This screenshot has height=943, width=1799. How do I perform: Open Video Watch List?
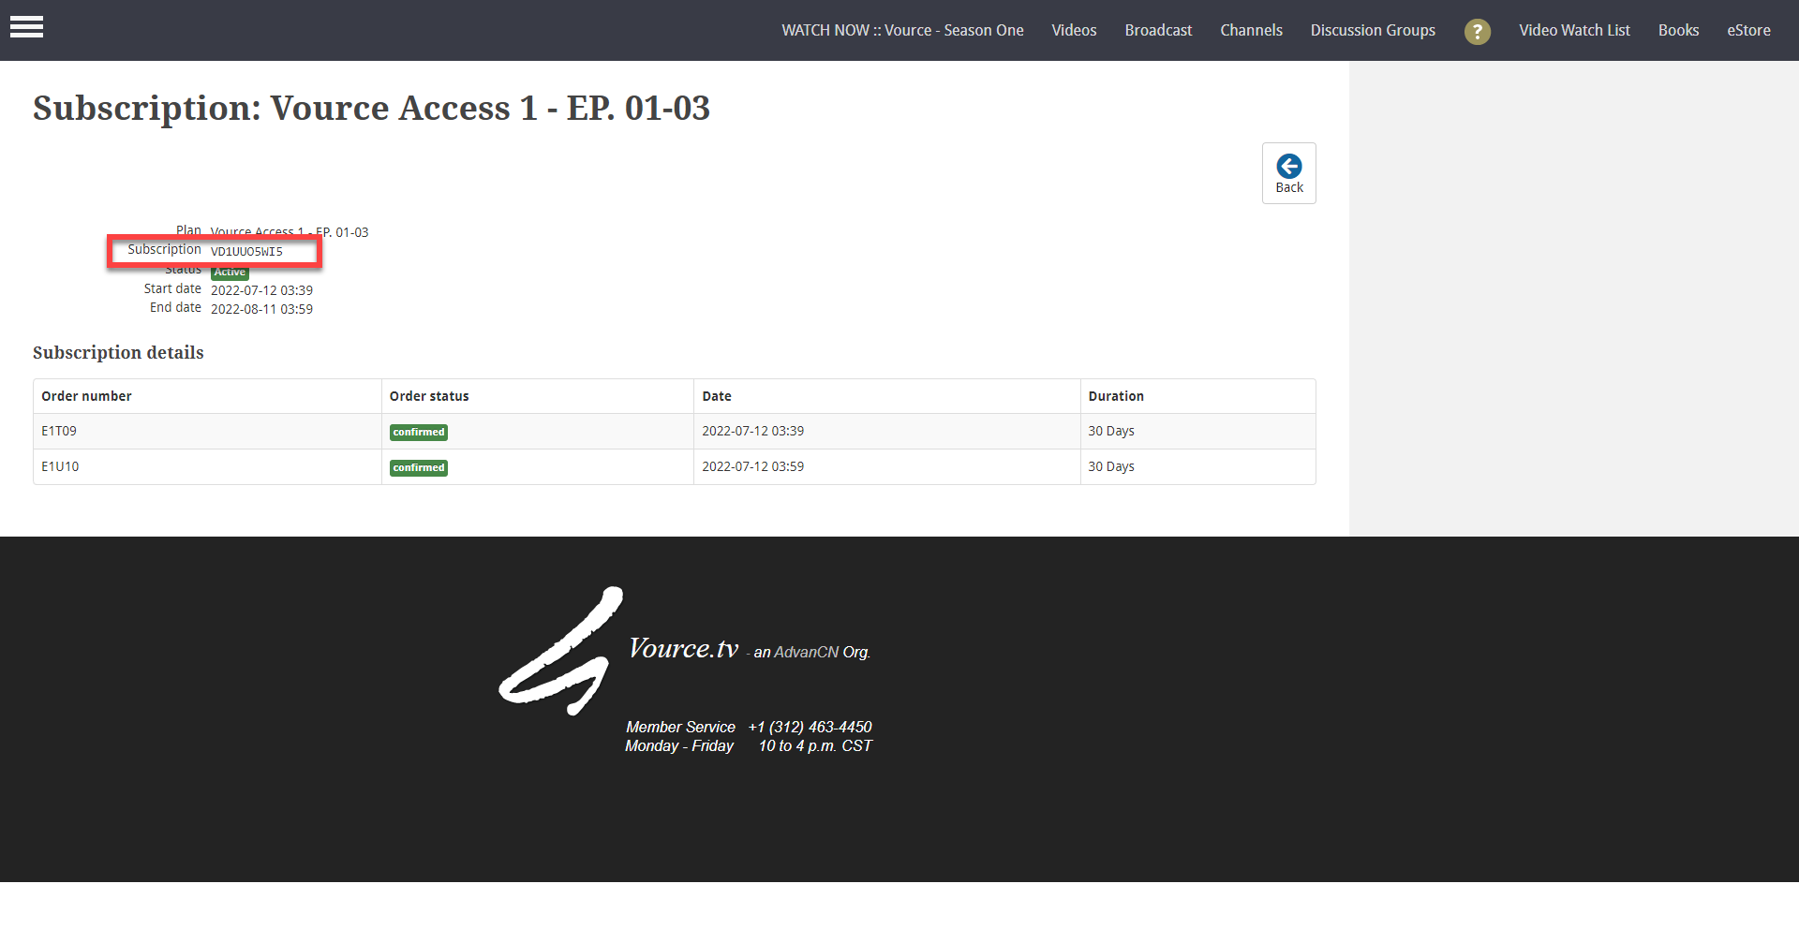1574,30
